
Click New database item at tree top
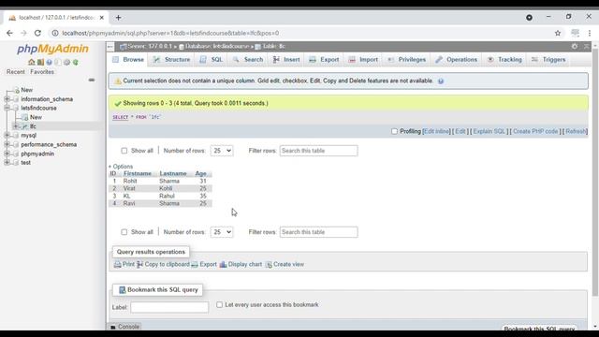tap(27, 90)
